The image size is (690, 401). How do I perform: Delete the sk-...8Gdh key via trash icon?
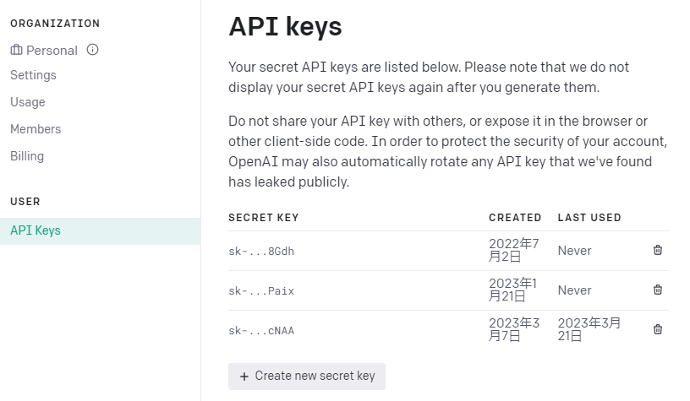click(x=658, y=250)
